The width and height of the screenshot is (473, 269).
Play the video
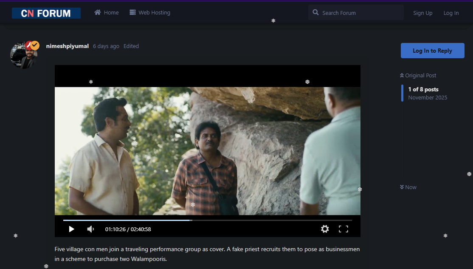tap(71, 229)
